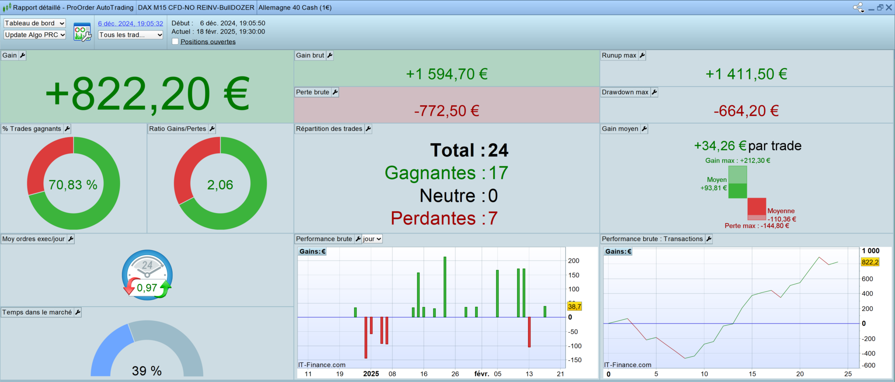Viewport: 895px width, 382px height.
Task: Click the Ratio Gains/Pertes wrench icon
Action: click(x=212, y=129)
